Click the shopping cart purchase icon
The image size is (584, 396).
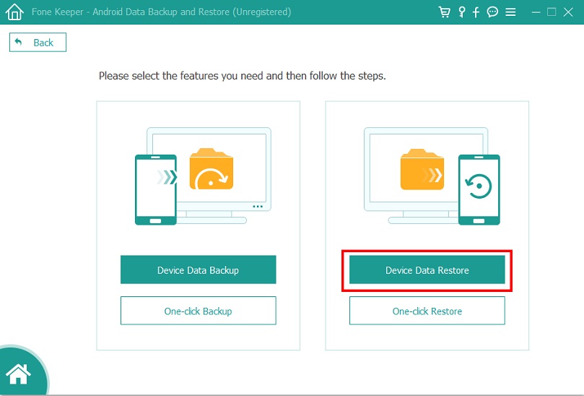pos(445,12)
